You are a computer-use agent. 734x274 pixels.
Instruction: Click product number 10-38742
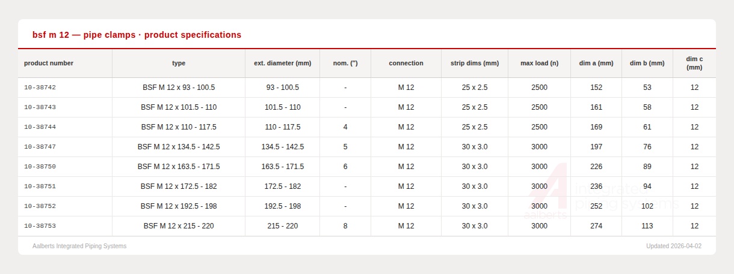click(40, 88)
